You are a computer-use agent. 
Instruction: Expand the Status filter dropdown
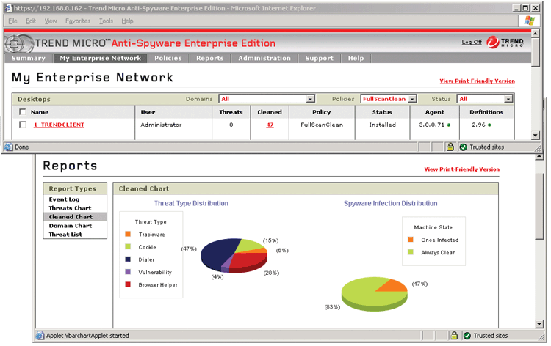(508, 98)
